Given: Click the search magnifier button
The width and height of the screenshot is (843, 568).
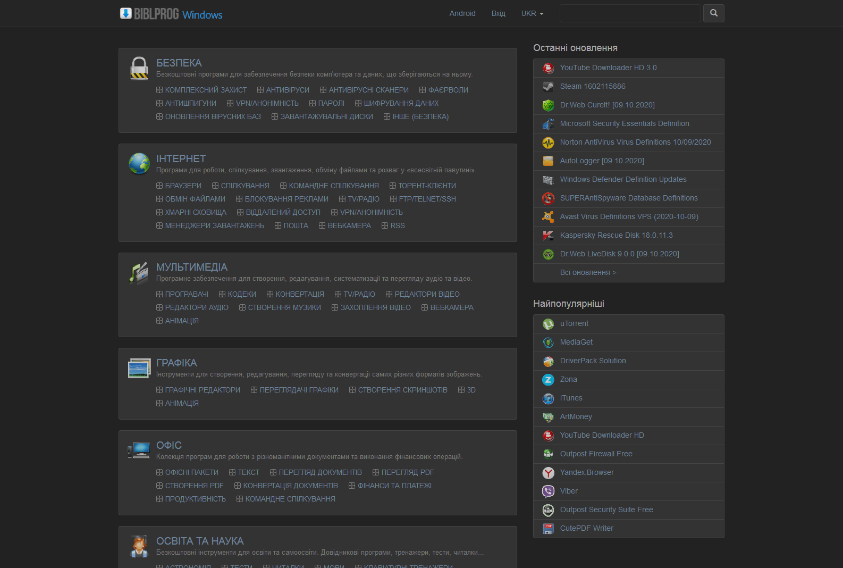Looking at the screenshot, I should click(x=713, y=13).
